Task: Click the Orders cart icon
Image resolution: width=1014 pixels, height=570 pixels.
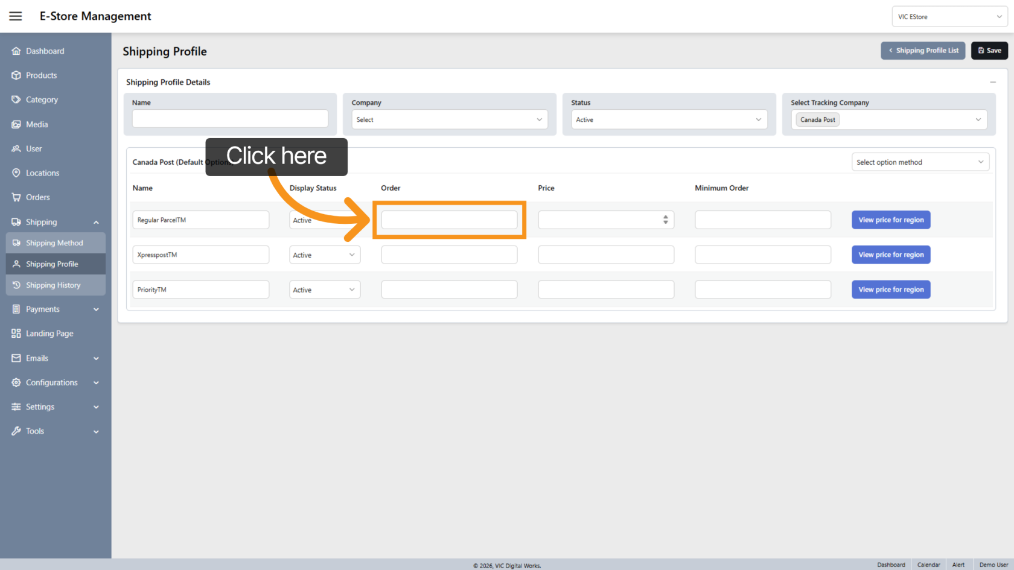Action: pos(16,197)
